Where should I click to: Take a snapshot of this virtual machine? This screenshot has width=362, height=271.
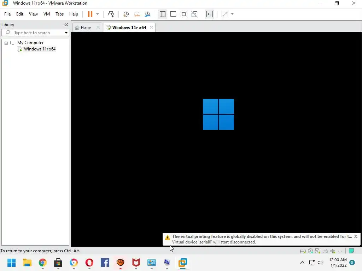pos(126,14)
